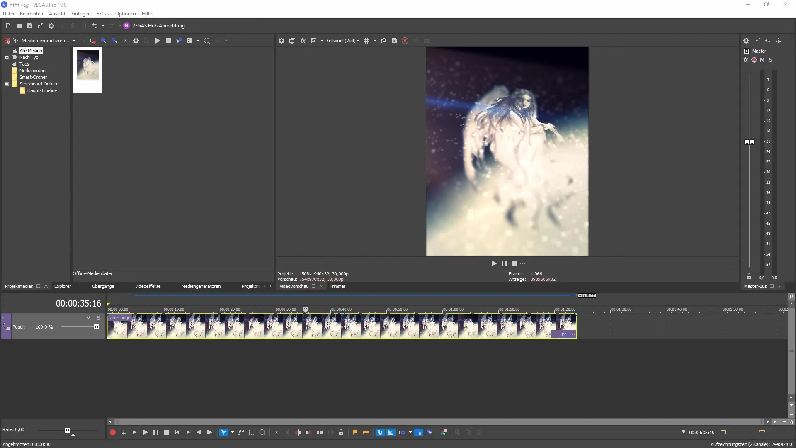Click the capture video icon in Projektmedien
This screenshot has height=448, width=796.
(x=93, y=41)
